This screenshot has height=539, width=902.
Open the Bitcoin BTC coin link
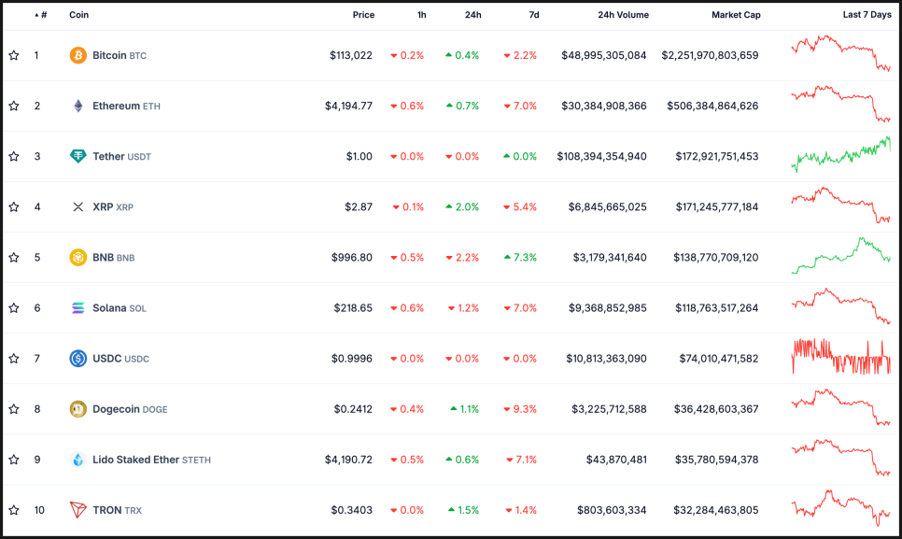tap(120, 55)
